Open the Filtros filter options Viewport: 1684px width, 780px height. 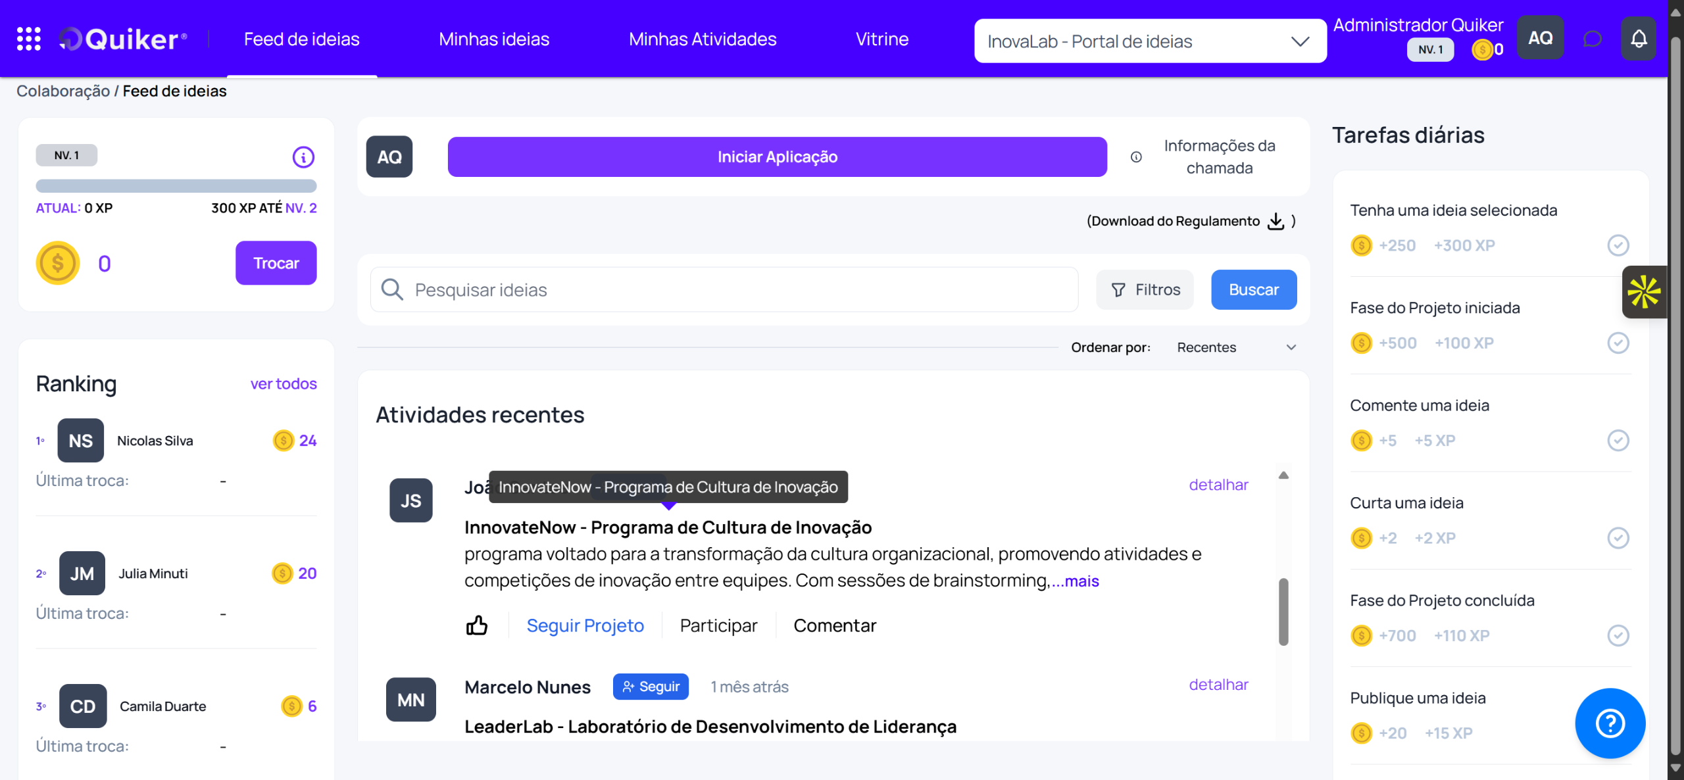pyautogui.click(x=1145, y=290)
